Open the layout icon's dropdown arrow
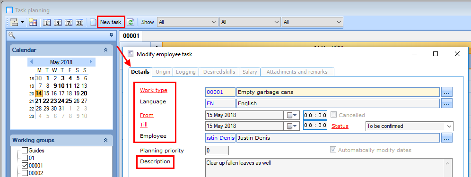The image size is (471, 177). point(23,22)
